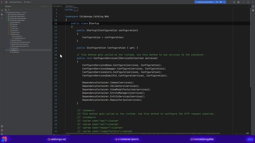Screen dimensions: 255x143
Task: Expand the folded using block
Action: click(x=76, y=10)
